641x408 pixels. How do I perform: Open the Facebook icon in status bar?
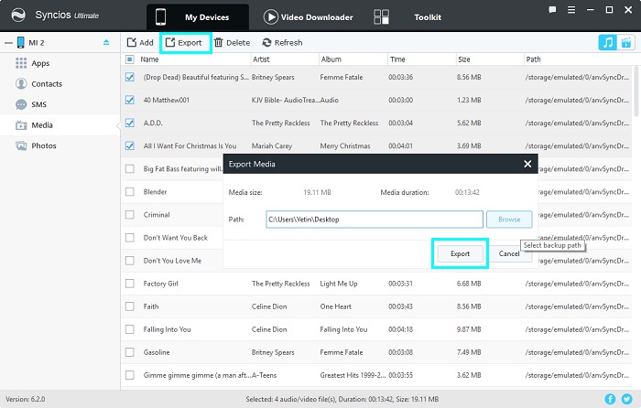[610, 399]
